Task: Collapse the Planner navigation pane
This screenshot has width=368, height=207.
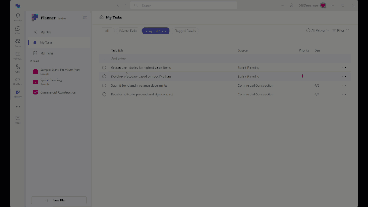Action: [x=85, y=18]
